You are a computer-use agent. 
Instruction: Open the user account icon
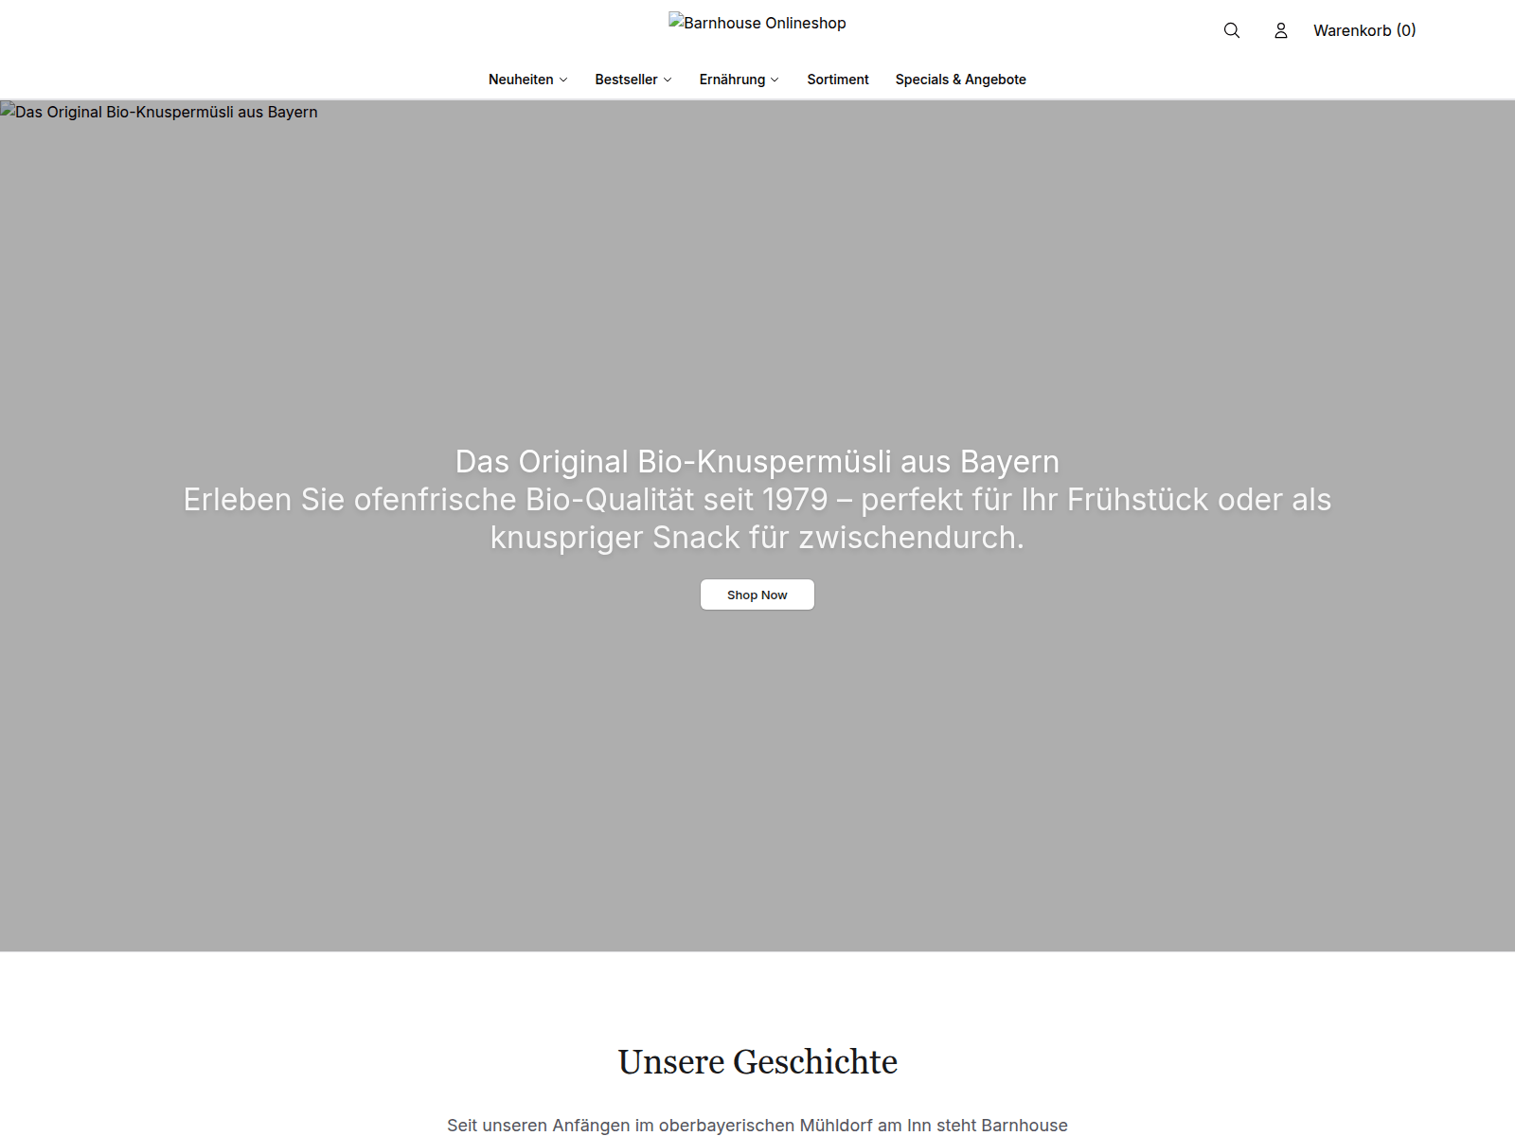tap(1280, 30)
